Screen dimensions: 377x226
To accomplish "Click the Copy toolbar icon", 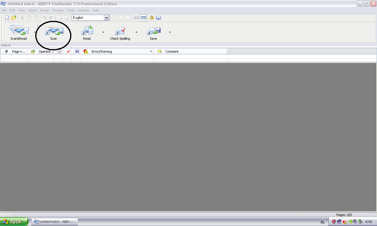I will (29, 18).
